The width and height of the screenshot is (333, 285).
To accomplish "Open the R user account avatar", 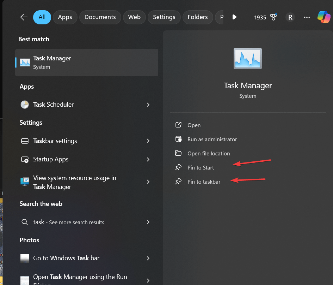I will click(x=290, y=17).
